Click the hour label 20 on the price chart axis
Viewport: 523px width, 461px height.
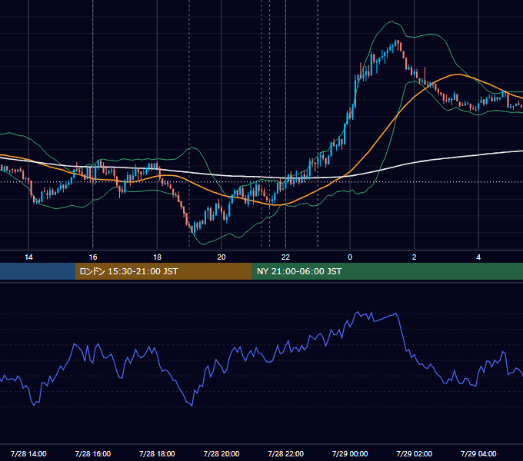[x=222, y=257]
